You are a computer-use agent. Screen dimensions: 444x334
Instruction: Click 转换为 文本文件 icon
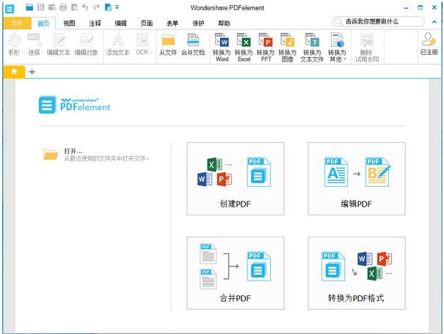[312, 47]
